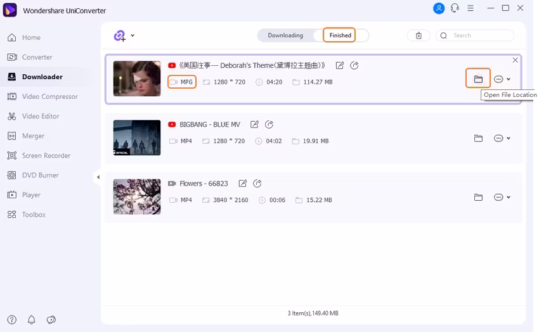
Task: Click the 15.22 MB file size
Action: click(x=319, y=200)
